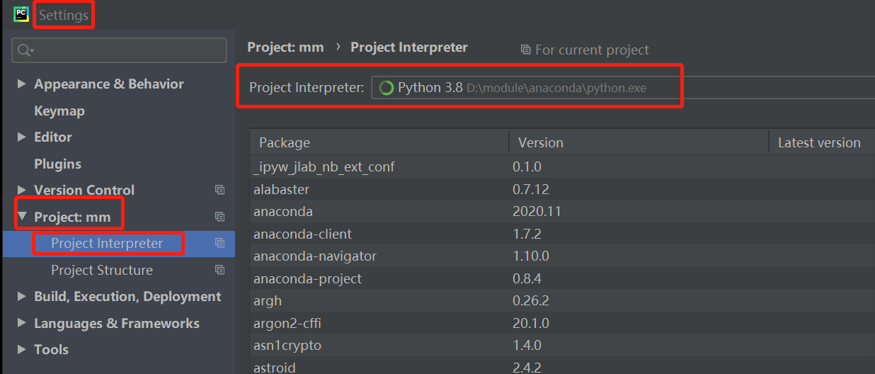Select Project Structure in the sidebar

pyautogui.click(x=102, y=270)
